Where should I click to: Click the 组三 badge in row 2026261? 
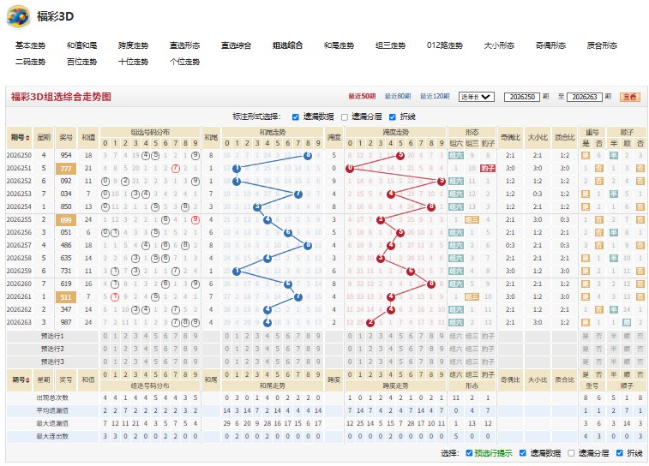472,296
